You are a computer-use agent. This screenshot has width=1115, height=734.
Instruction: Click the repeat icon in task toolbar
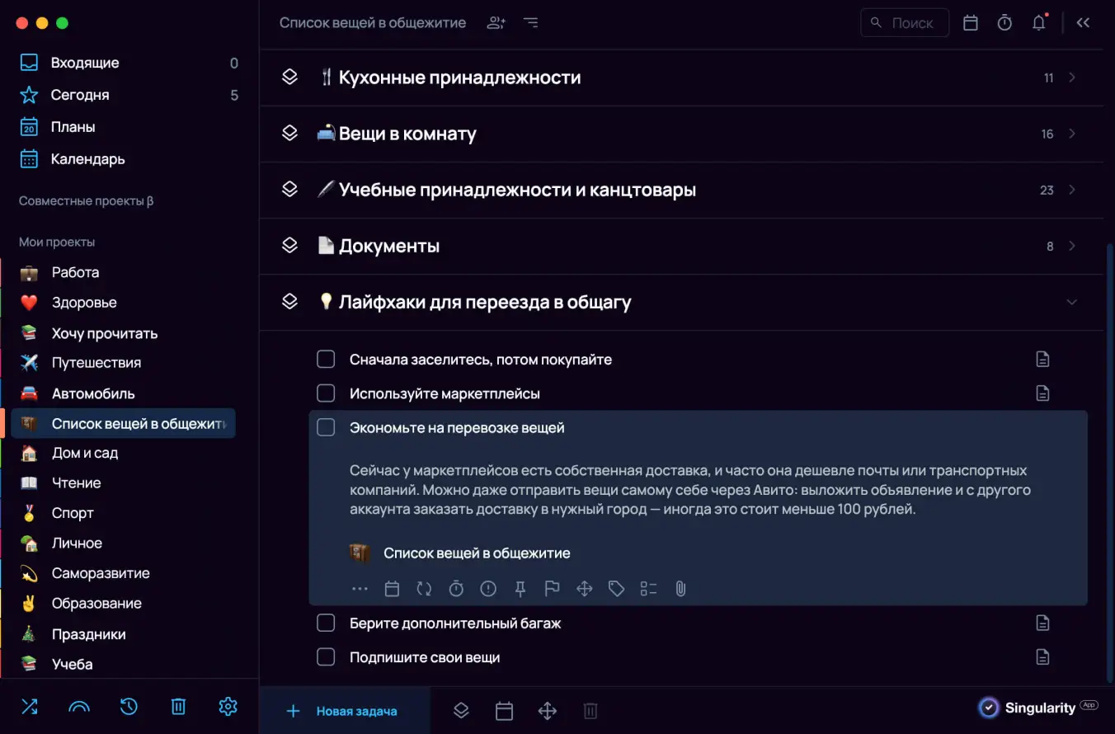[424, 589]
